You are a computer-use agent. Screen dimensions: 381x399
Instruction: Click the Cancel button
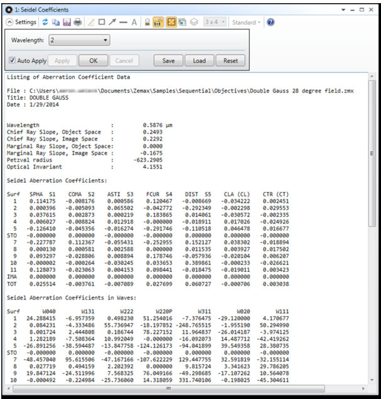[124, 61]
